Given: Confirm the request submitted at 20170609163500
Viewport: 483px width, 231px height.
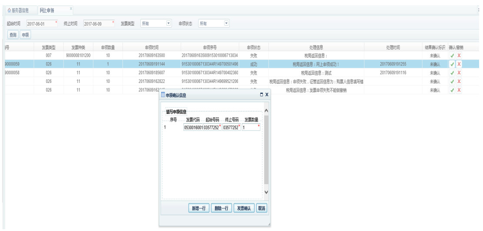Looking at the screenshot, I should click(452, 56).
